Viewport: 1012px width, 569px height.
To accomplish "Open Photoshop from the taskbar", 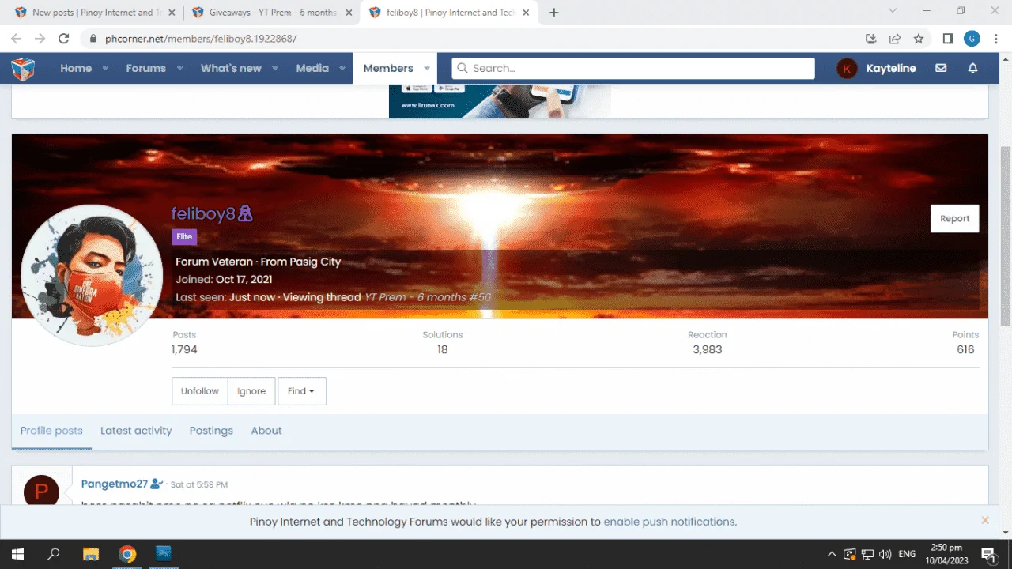I will pyautogui.click(x=164, y=553).
